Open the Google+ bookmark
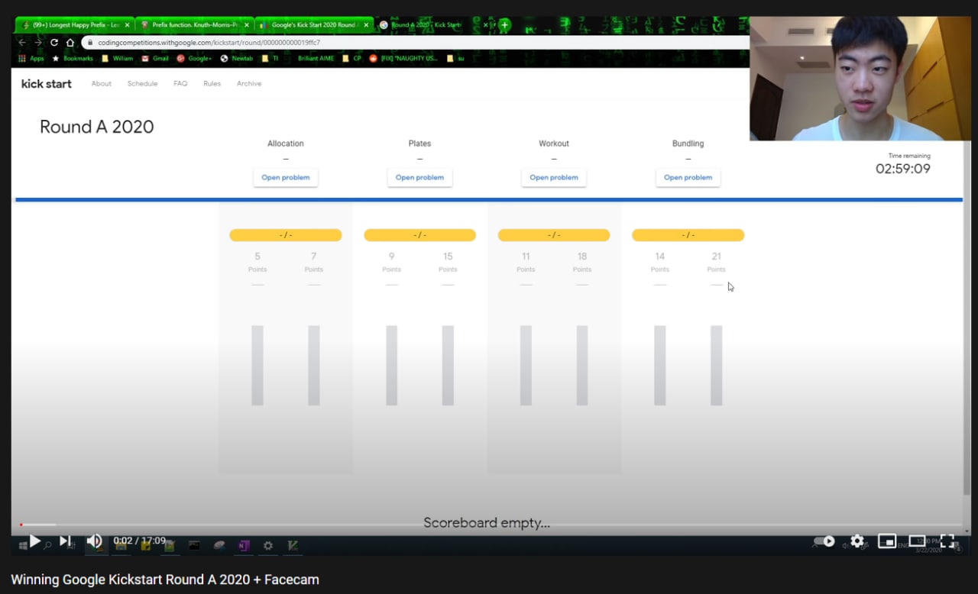The image size is (978, 594). pyautogui.click(x=194, y=58)
